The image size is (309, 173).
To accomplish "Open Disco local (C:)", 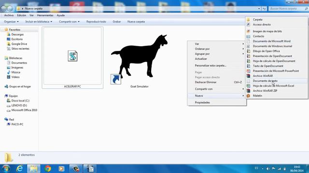I will point(18,100).
